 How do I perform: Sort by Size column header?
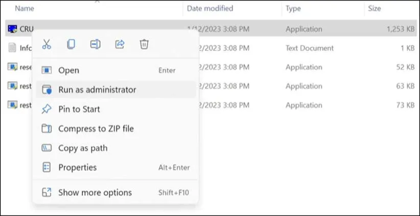(x=375, y=8)
